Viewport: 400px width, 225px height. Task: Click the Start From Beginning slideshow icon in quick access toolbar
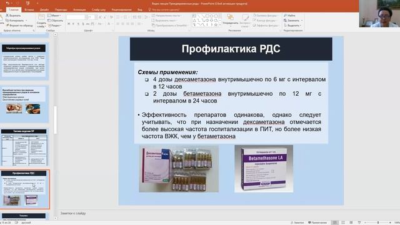coord(27,3)
